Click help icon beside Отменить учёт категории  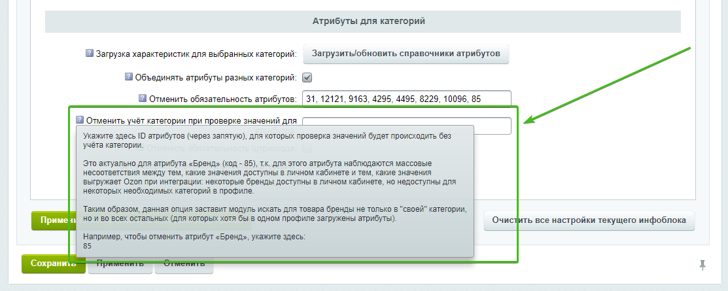point(80,119)
